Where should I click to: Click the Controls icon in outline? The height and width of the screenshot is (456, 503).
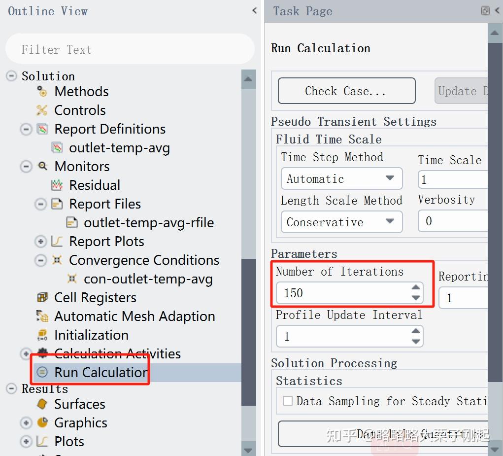42,110
